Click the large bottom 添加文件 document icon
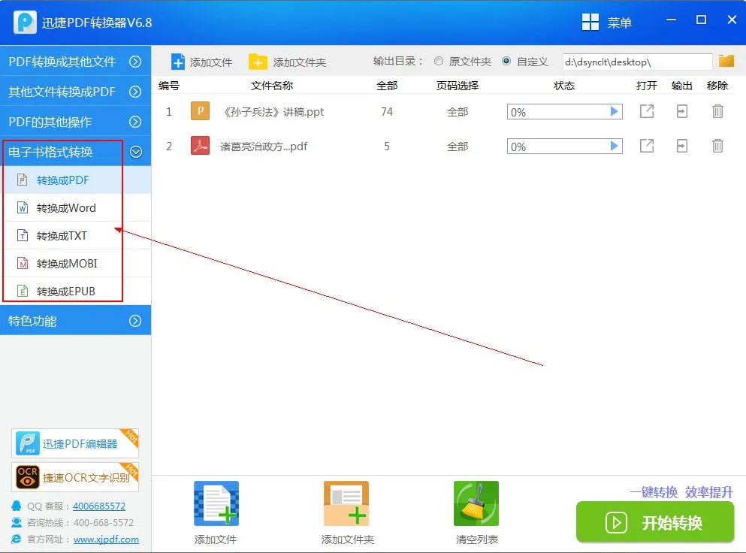Image resolution: width=746 pixels, height=553 pixels. 216,503
